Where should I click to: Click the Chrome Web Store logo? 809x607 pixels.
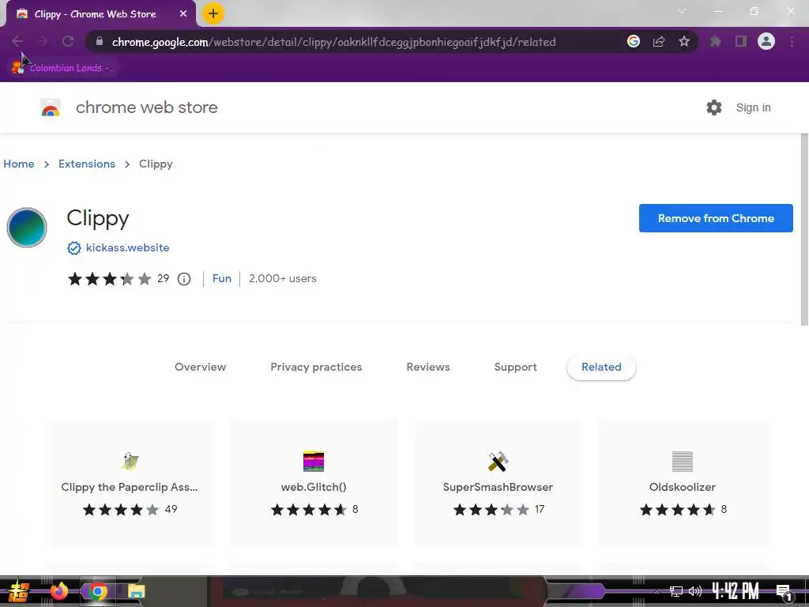[51, 107]
